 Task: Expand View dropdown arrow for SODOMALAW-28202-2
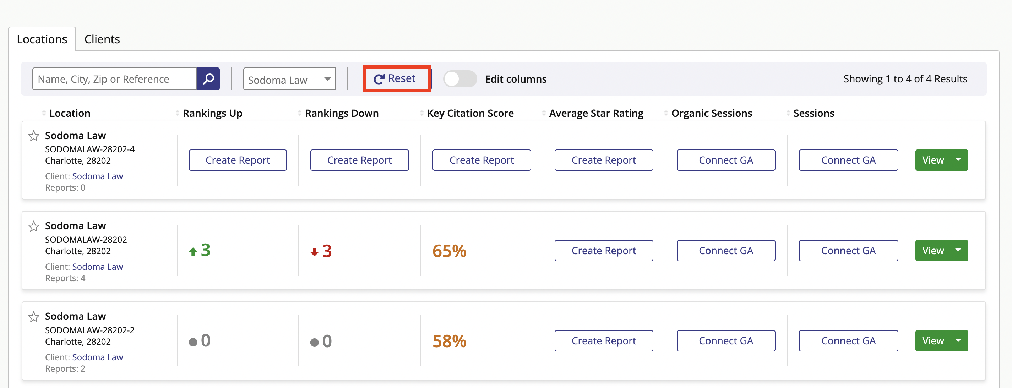click(959, 341)
